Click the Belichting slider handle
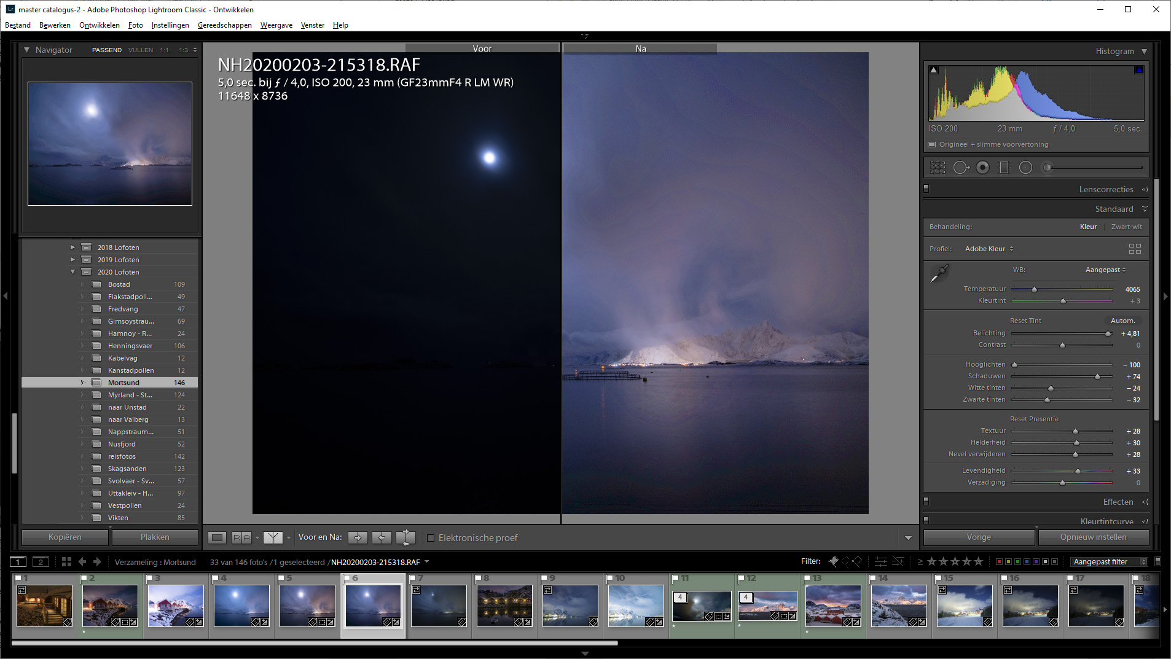The width and height of the screenshot is (1171, 659). coord(1108,333)
